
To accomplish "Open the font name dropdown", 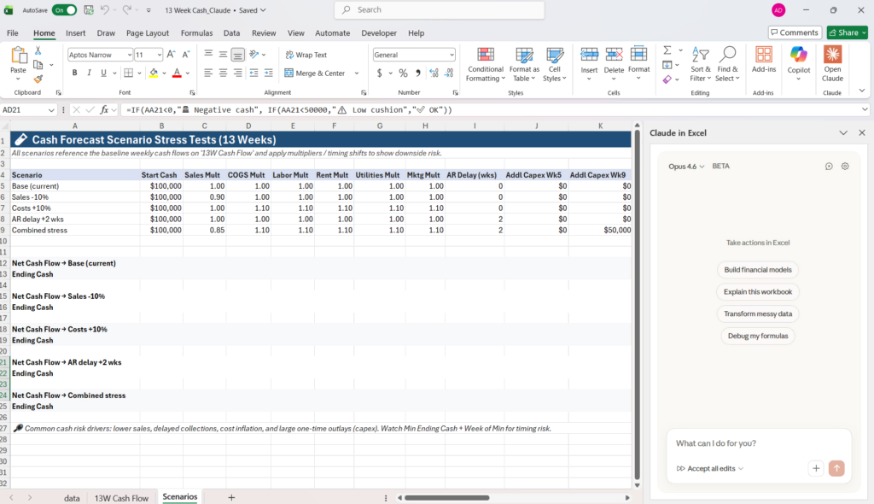I will pos(130,55).
